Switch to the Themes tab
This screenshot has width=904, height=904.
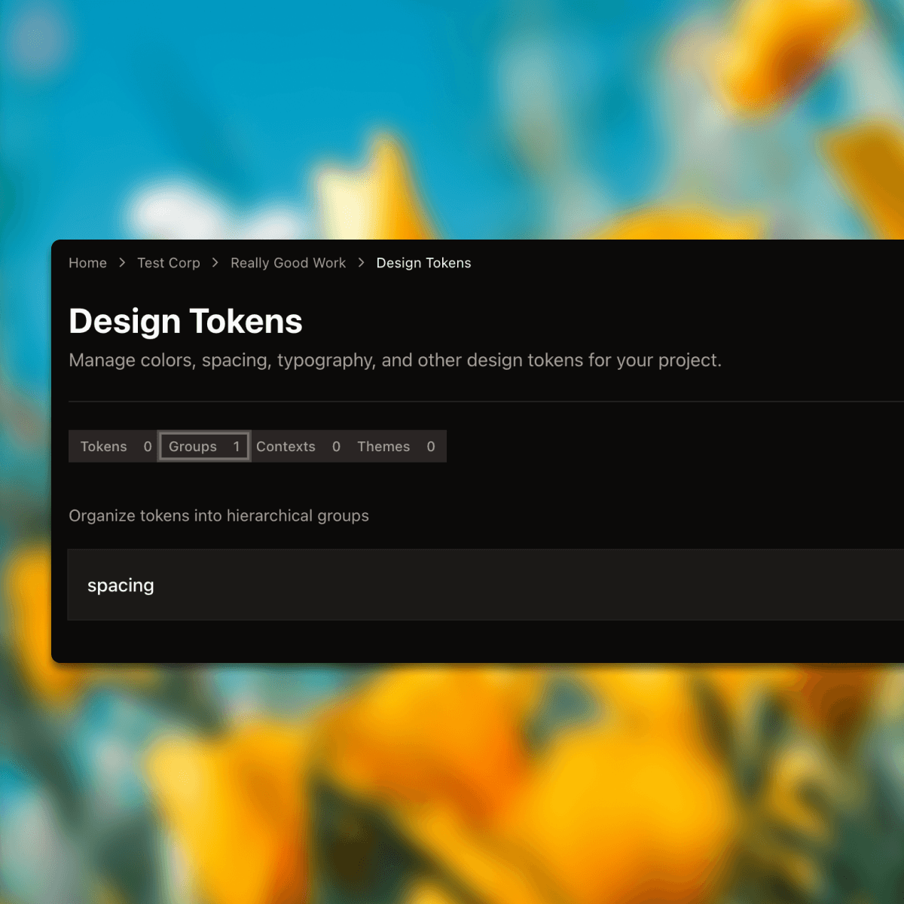[x=383, y=447]
